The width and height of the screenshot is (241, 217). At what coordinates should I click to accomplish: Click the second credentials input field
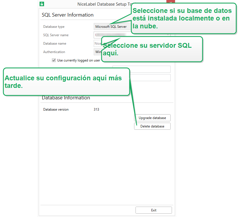[x=150, y=78]
